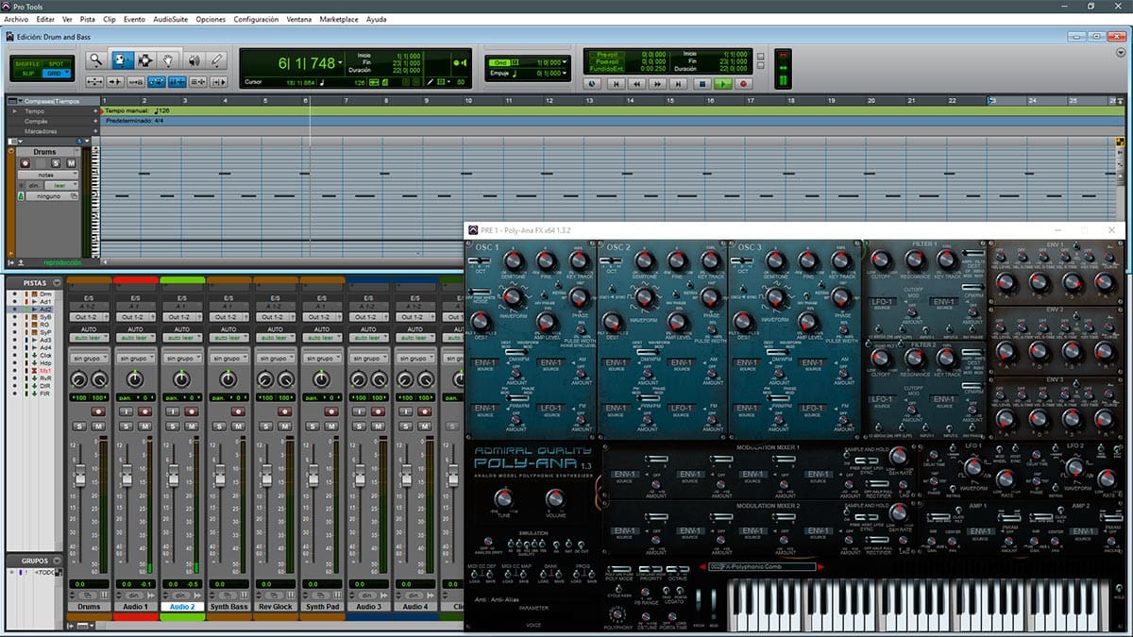Enable Spot edit mode
The image size is (1133, 637).
click(x=58, y=63)
